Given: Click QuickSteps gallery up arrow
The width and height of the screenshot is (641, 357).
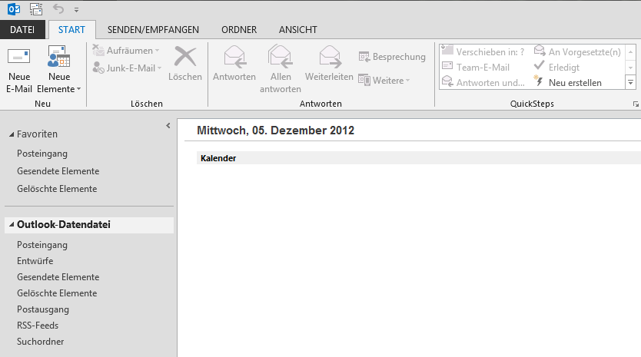Looking at the screenshot, I should pyautogui.click(x=631, y=52).
